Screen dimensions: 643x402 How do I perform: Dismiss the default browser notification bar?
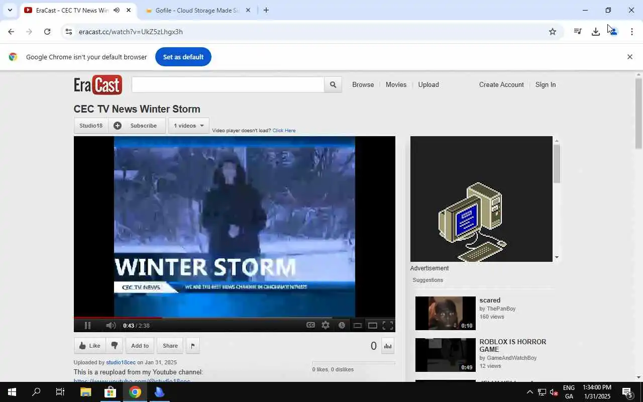pyautogui.click(x=629, y=57)
